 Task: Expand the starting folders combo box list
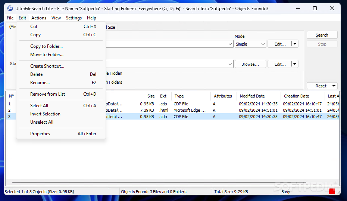(230, 64)
